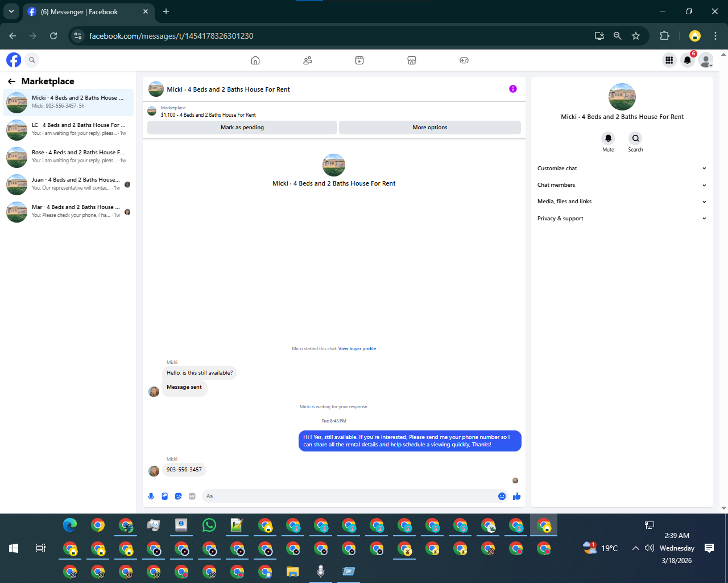This screenshot has height=583, width=728.
Task: Open the Windows Start menu
Action: click(x=14, y=548)
